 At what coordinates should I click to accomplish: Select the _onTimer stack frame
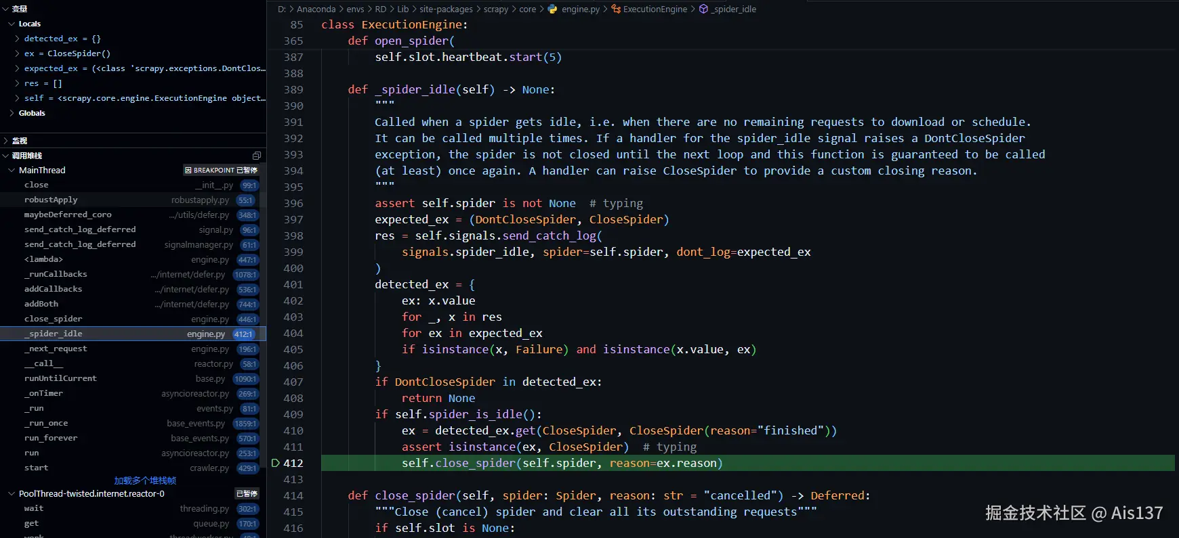133,393
